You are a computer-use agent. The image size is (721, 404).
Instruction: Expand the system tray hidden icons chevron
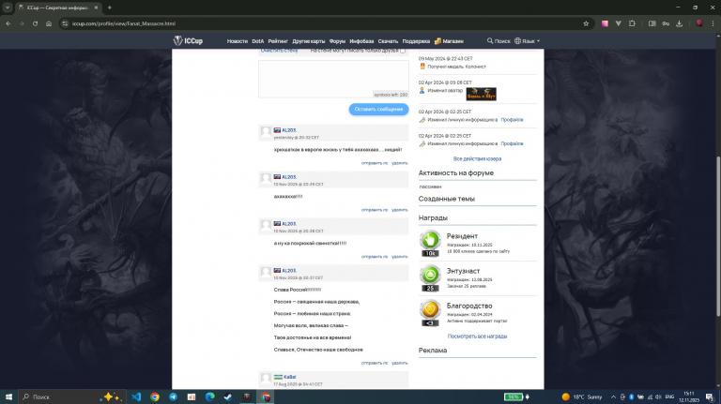point(613,397)
